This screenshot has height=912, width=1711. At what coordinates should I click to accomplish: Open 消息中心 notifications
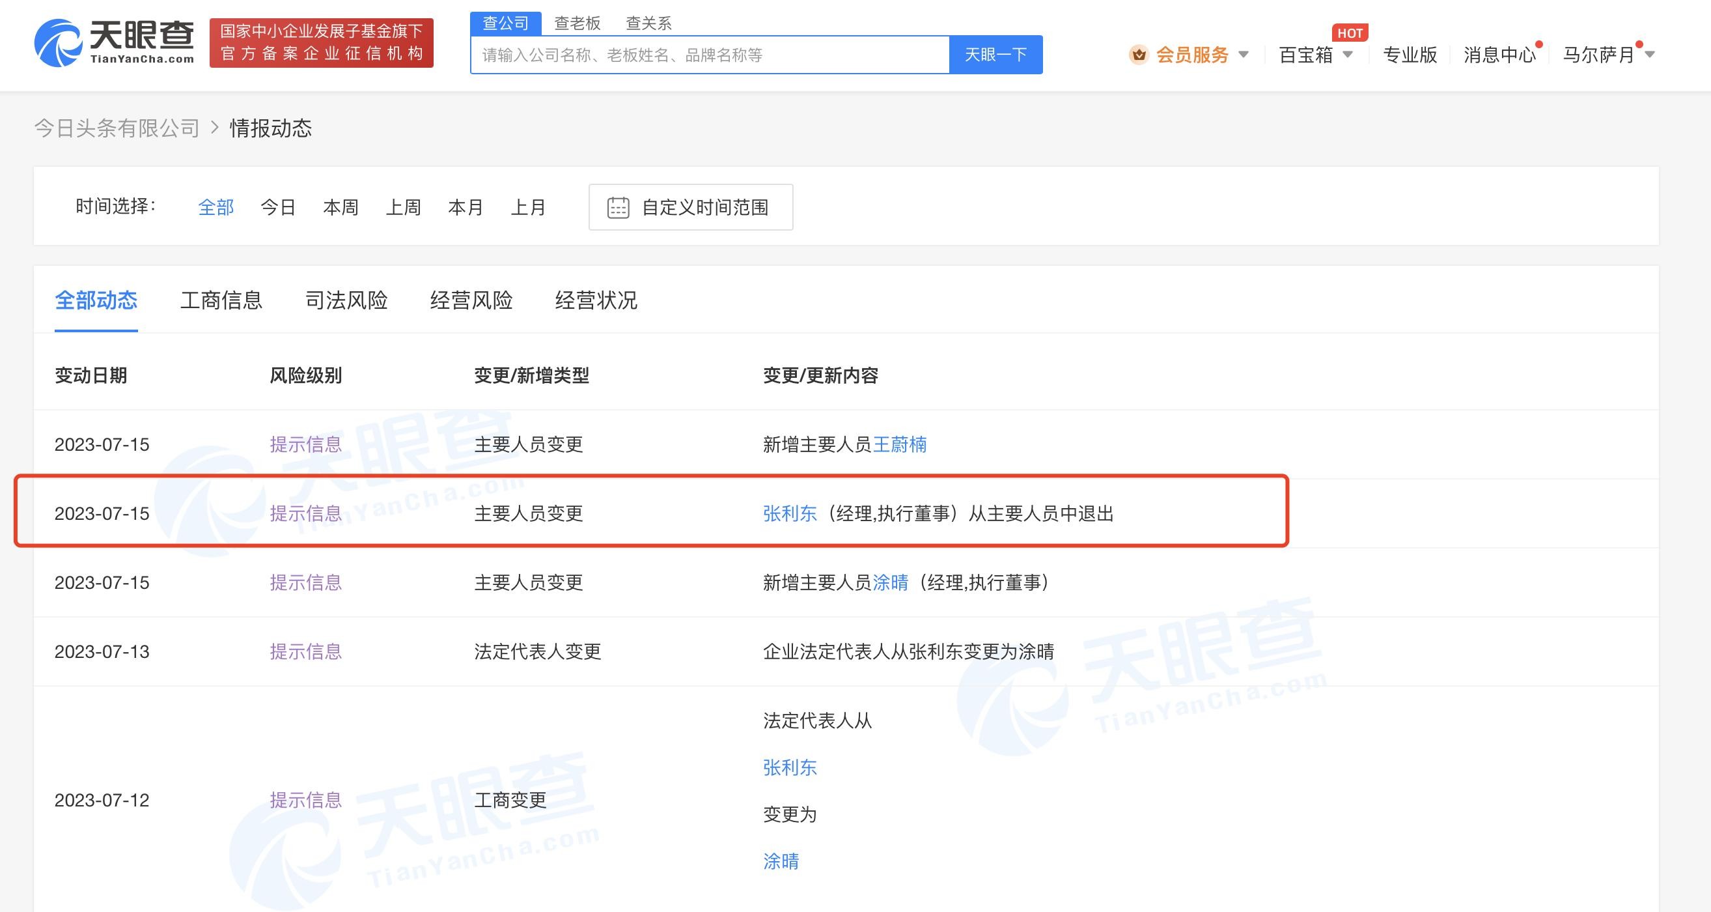click(x=1499, y=55)
